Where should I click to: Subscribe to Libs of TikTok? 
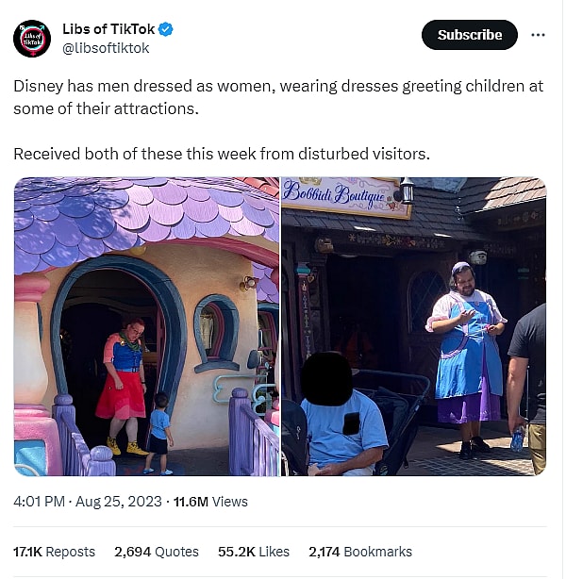(x=469, y=35)
